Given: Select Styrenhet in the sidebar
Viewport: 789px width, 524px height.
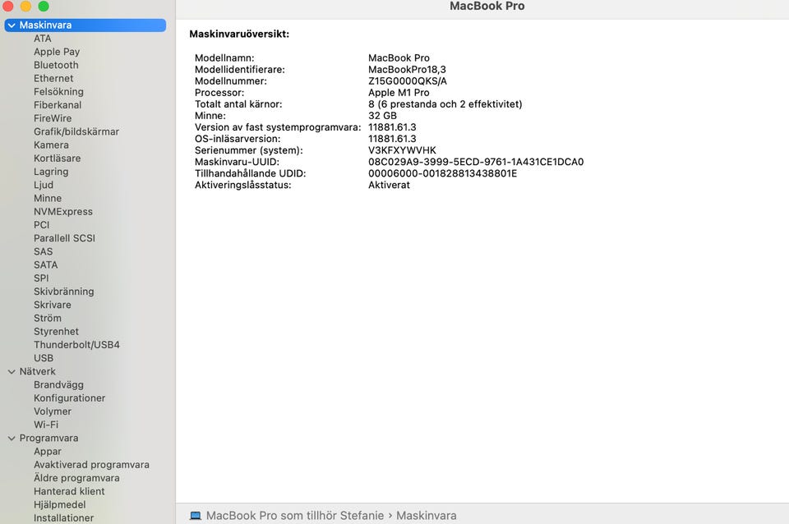Looking at the screenshot, I should [56, 332].
